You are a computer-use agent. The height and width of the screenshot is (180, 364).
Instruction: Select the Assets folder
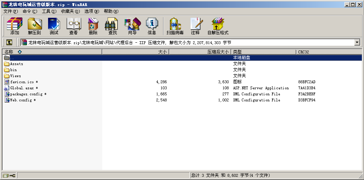pos(16,64)
